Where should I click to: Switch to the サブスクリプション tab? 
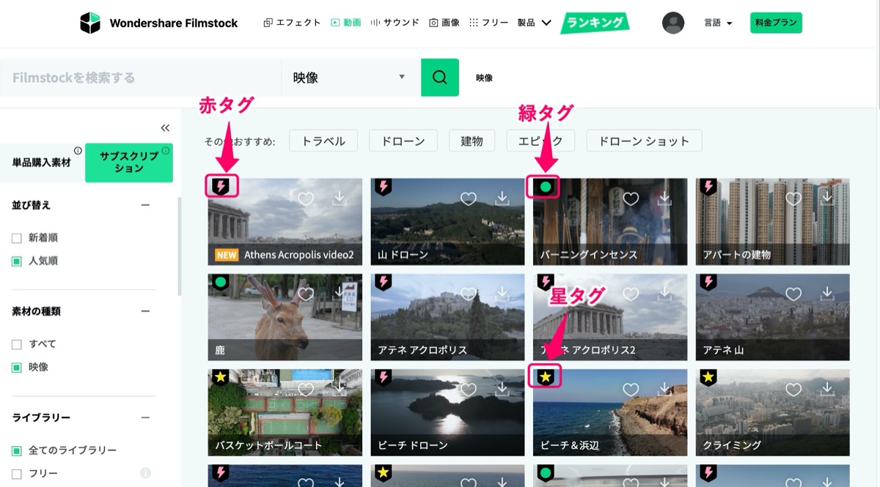129,163
